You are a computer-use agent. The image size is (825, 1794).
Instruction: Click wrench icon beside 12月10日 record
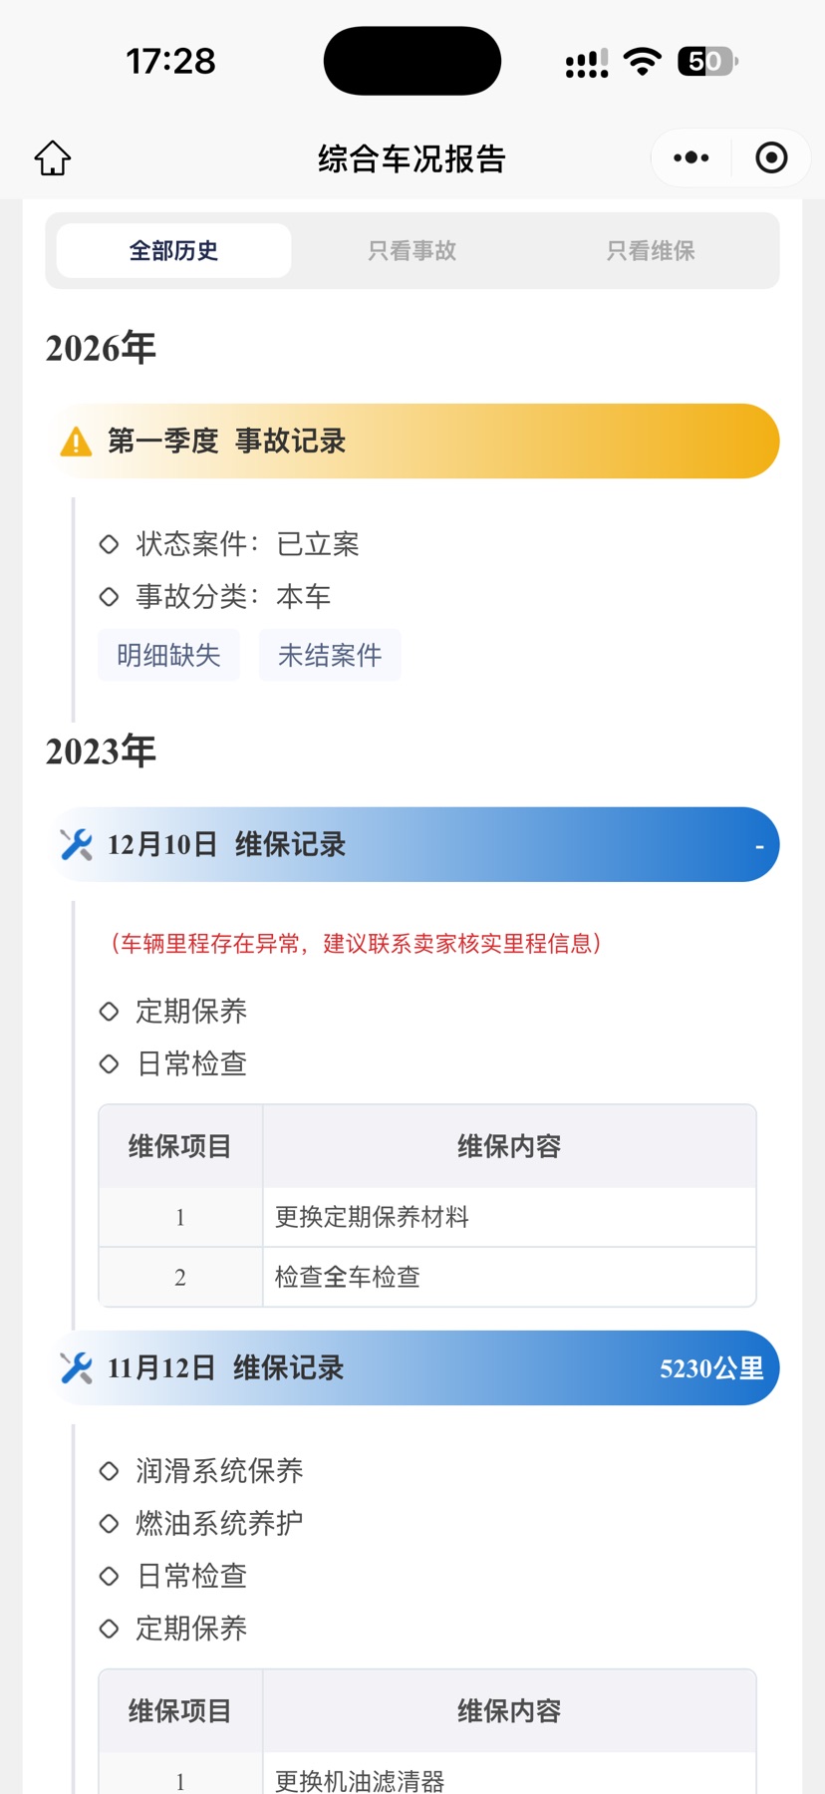coord(76,844)
